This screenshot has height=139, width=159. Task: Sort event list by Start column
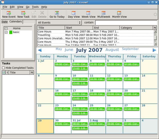click(x=79, y=28)
